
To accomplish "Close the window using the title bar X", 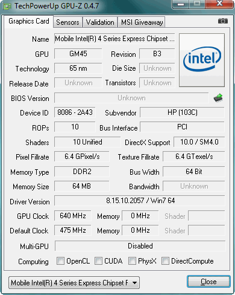I will pos(219,4).
